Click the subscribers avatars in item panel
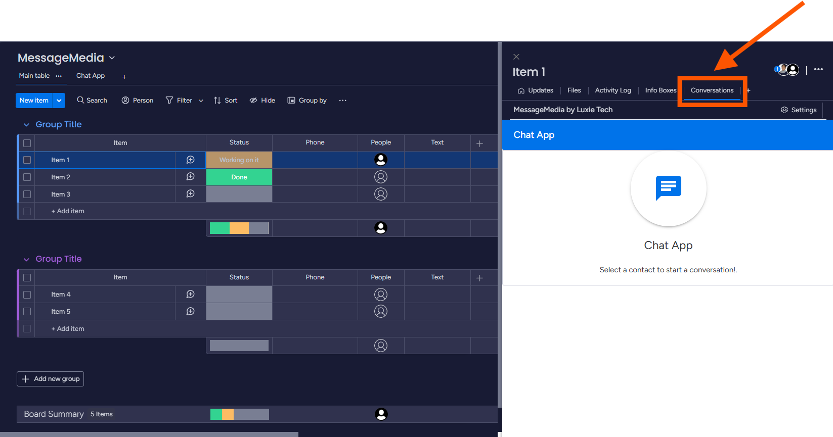 [787, 69]
